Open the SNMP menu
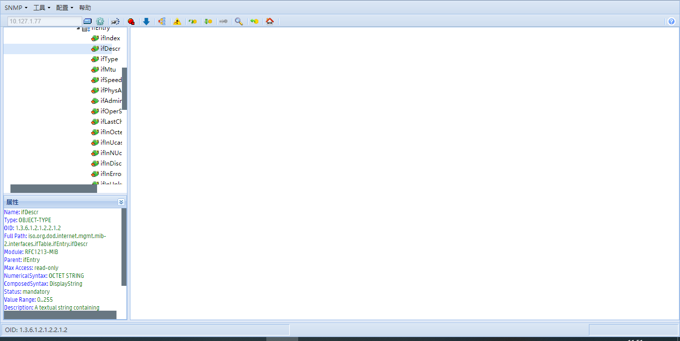680x341 pixels. (x=16, y=8)
